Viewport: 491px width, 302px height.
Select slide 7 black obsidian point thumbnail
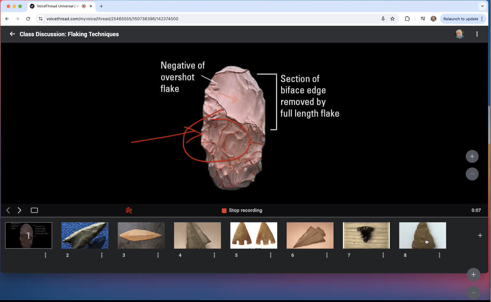(366, 235)
